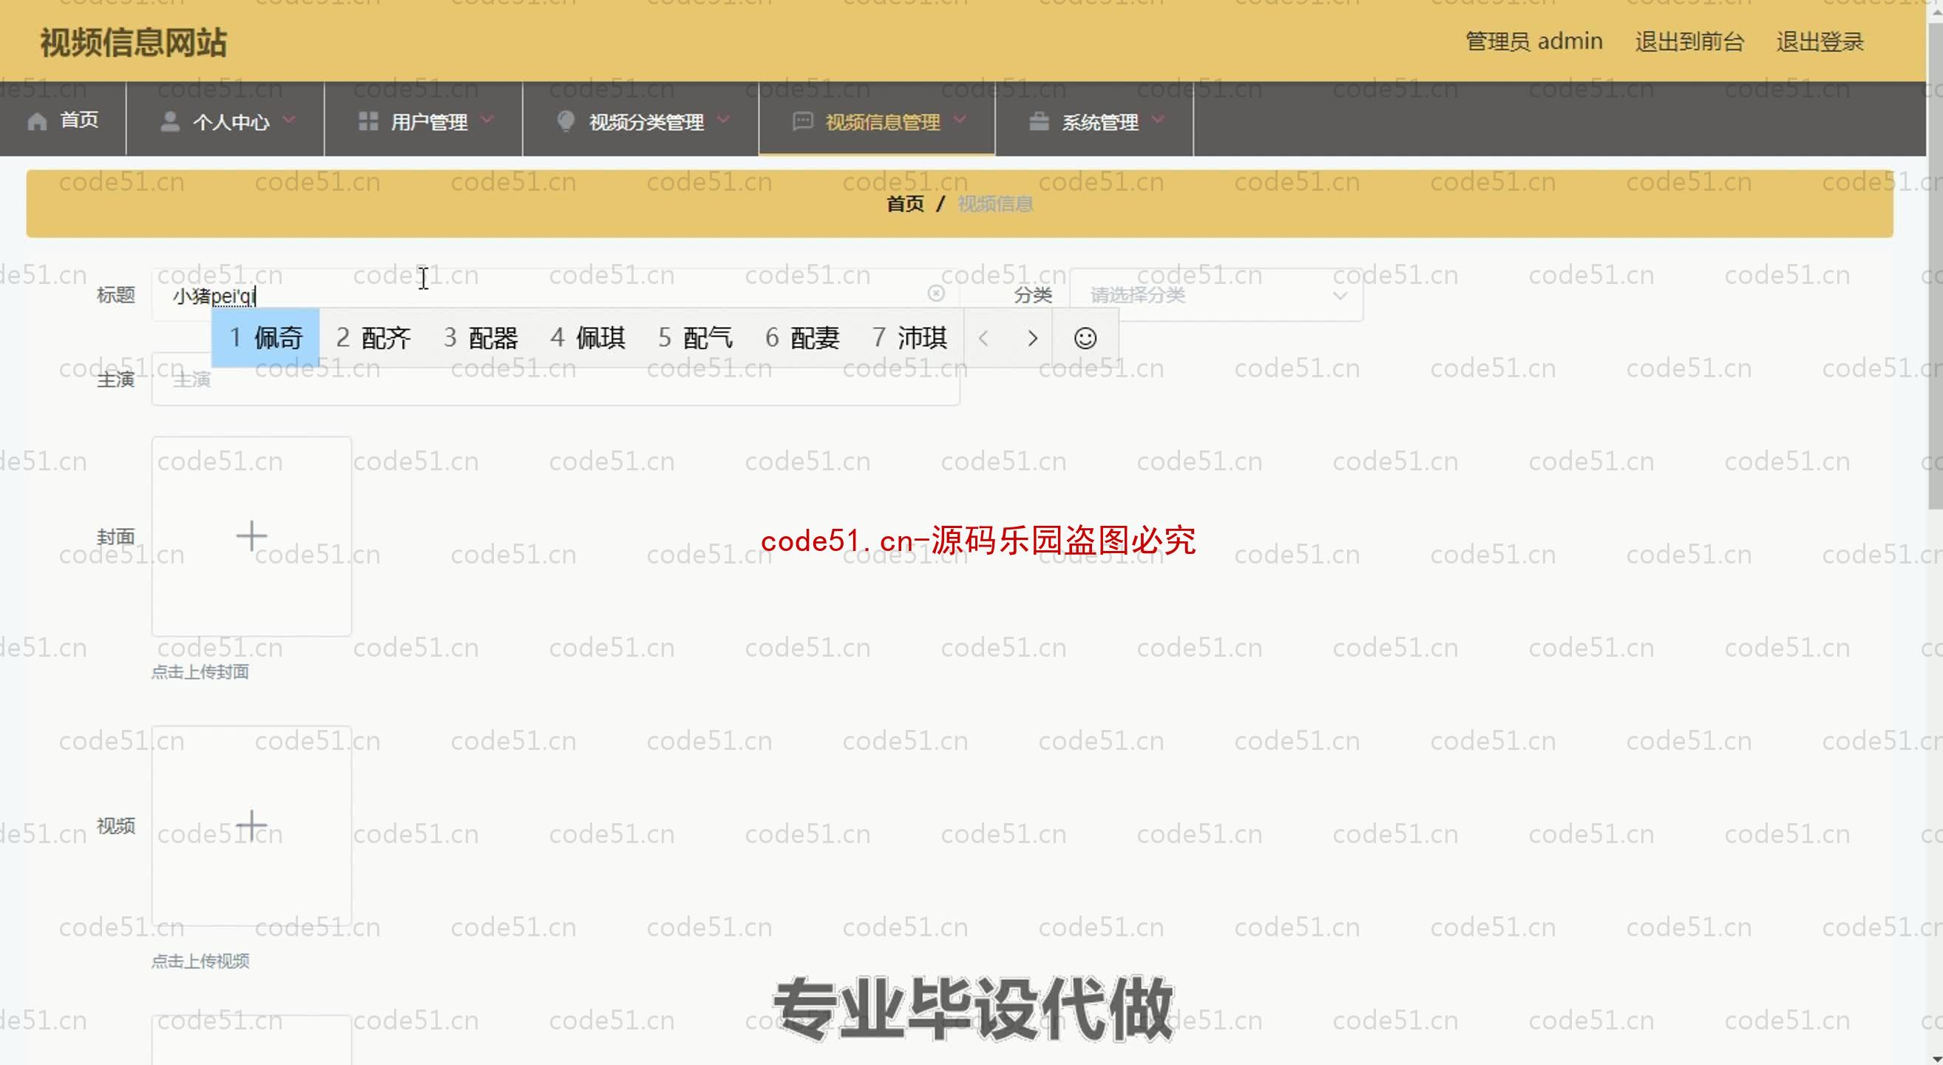Viewport: 1943px width, 1065px height.
Task: Open the 视频分类管理 menu
Action: pos(641,120)
